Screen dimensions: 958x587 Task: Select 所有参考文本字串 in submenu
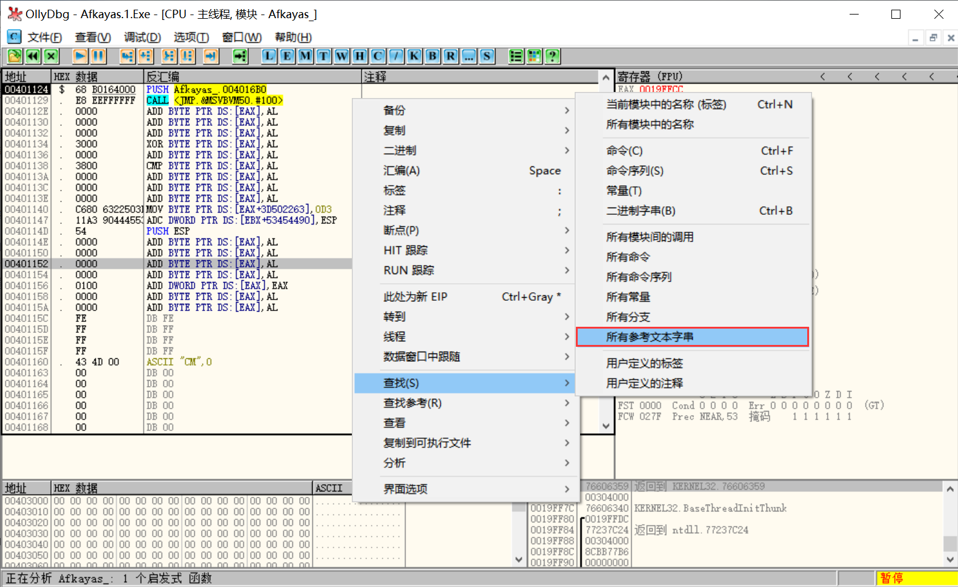[693, 337]
